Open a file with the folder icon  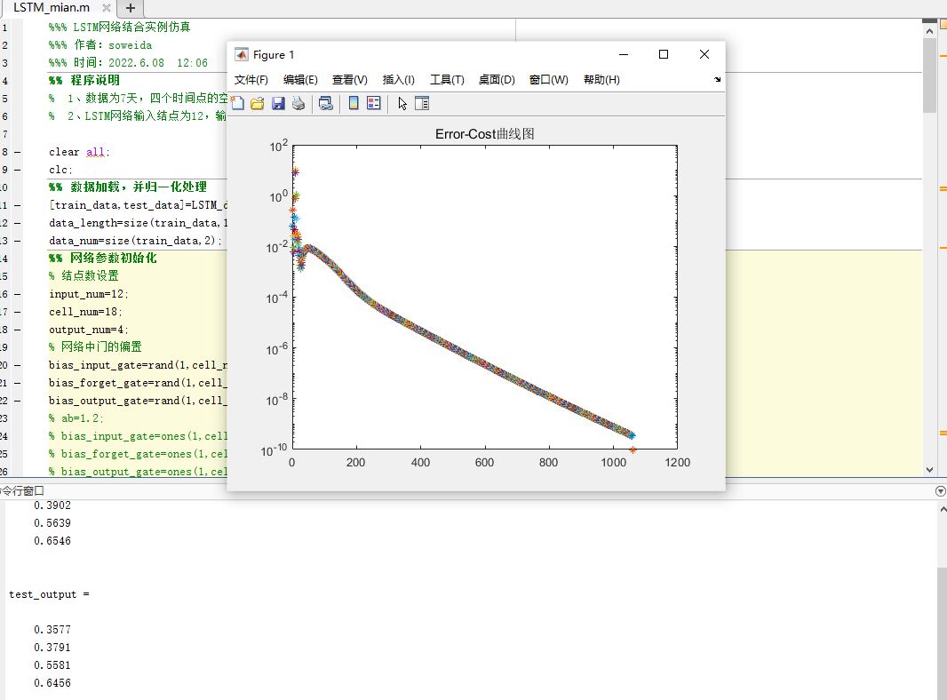pyautogui.click(x=258, y=103)
